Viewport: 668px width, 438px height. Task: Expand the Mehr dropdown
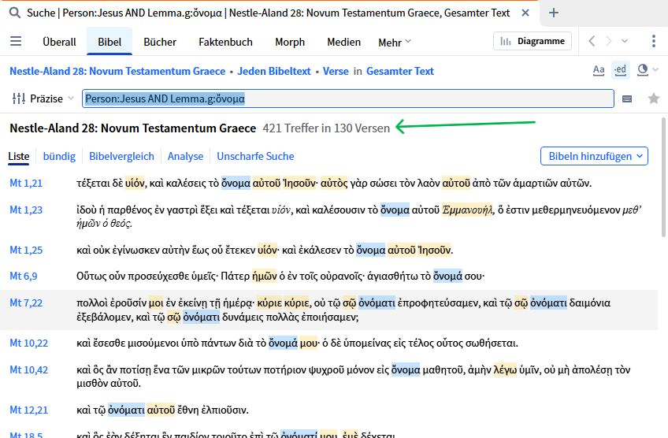point(395,43)
